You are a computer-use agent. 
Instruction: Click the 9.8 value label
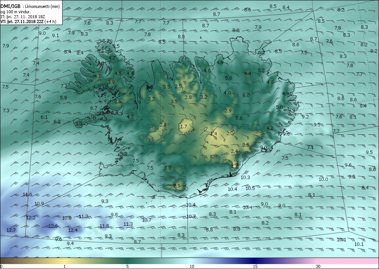tap(114, 215)
